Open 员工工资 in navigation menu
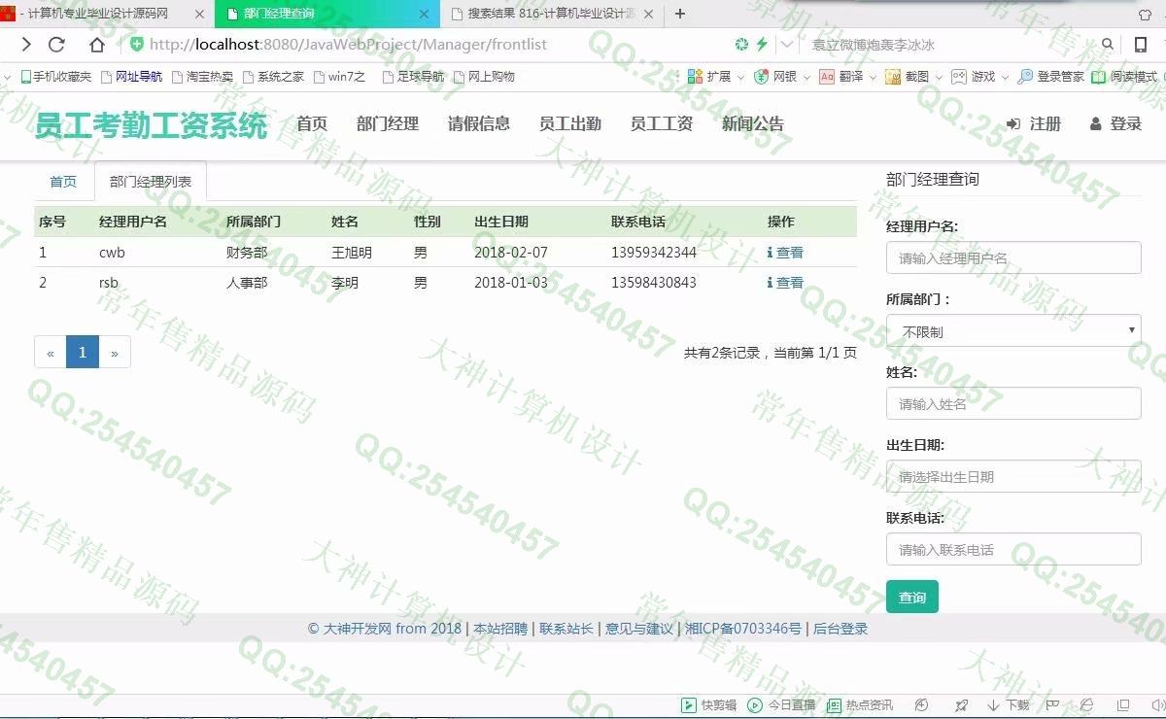This screenshot has width=1166, height=719. 661,124
